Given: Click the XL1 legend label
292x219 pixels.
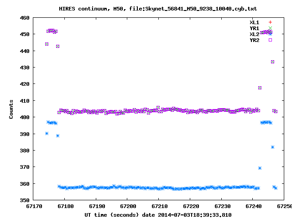Looking at the screenshot, I should [x=255, y=22].
